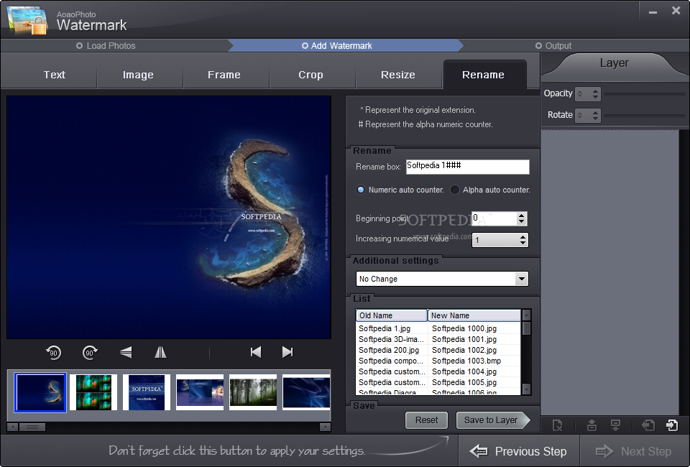The image size is (690, 467).
Task: Go to the Output step
Action: (x=553, y=46)
